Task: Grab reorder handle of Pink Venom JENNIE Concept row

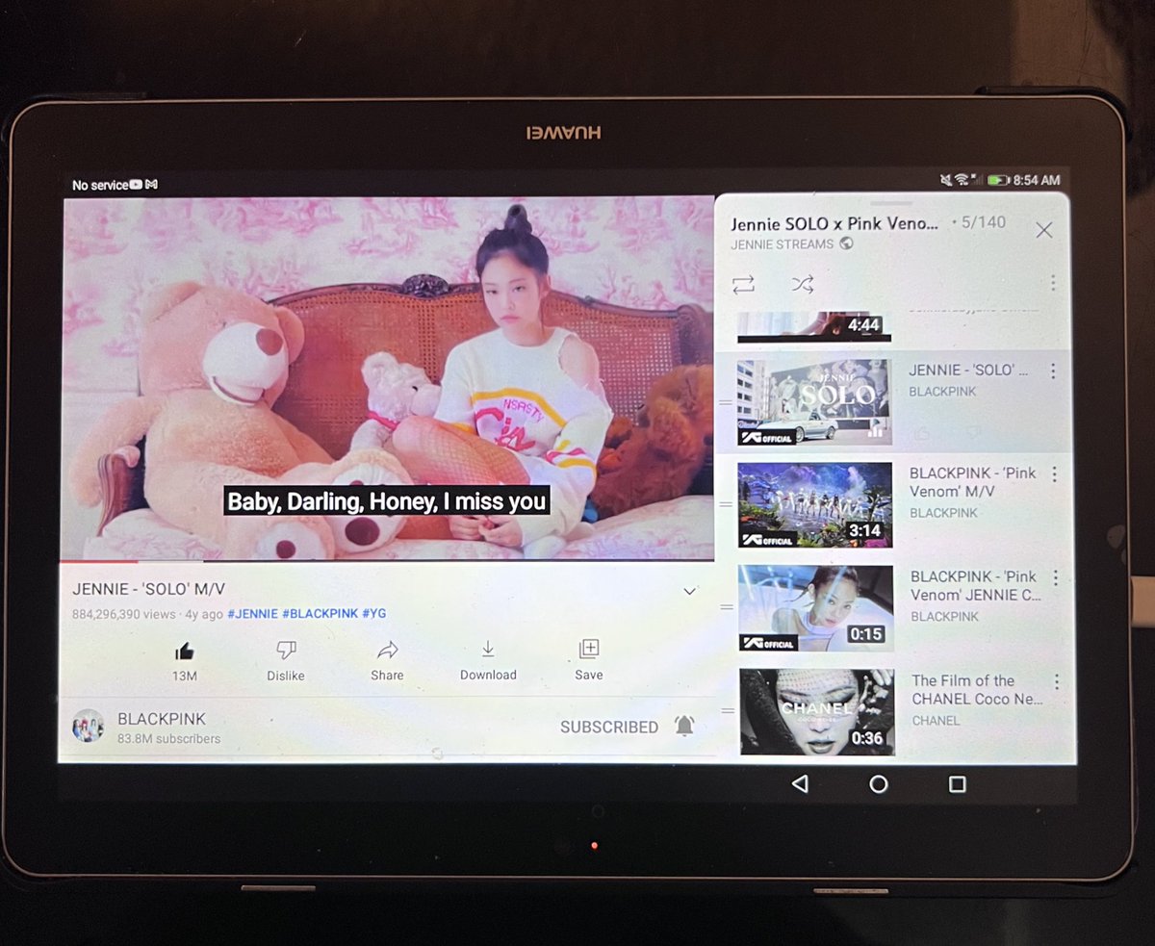Action: pos(727,607)
